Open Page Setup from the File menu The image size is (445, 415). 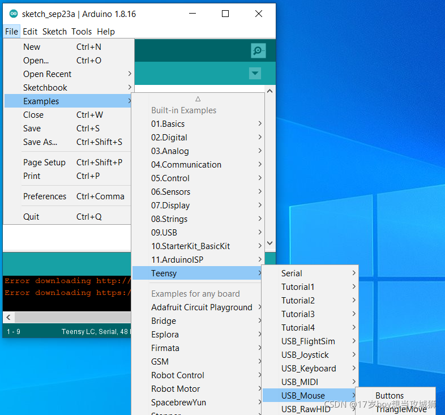(x=68, y=162)
